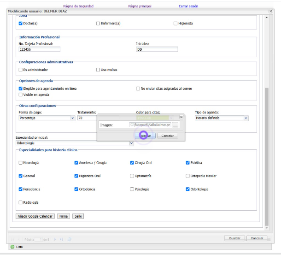The height and width of the screenshot is (255, 281).
Task: Uncheck the Doctor(a) checkbox
Action: point(20,23)
